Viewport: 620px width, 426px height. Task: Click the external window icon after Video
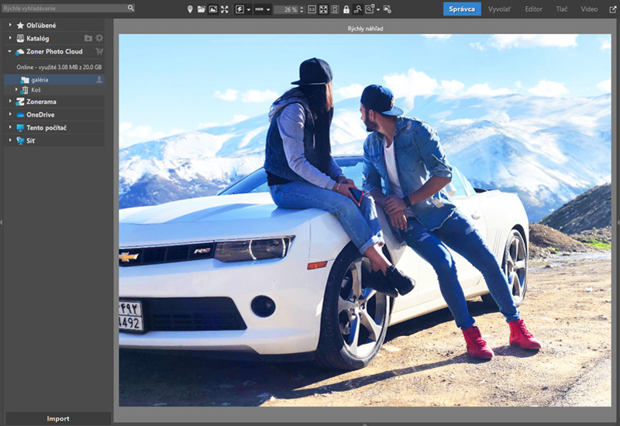coord(612,9)
